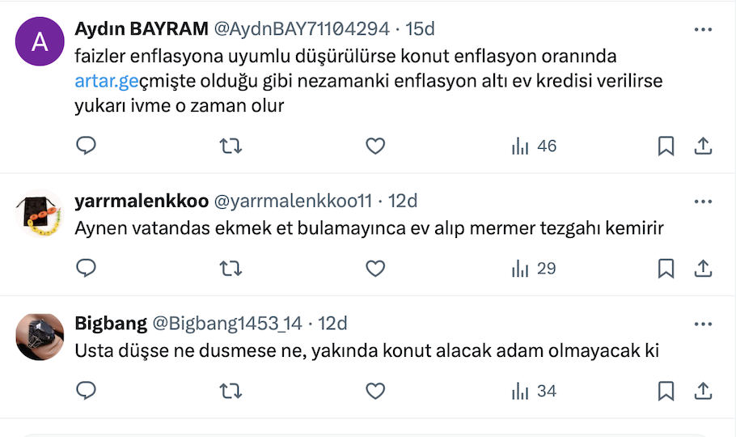Open more options on Aydın BAYRAM's tweet
This screenshot has height=437, width=736.
[x=703, y=29]
